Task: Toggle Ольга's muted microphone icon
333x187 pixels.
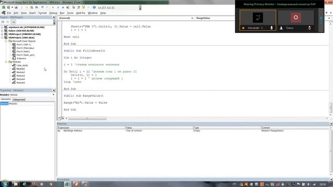Action: click(310, 28)
